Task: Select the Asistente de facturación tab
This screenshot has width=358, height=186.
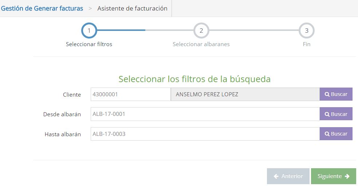Action: 133,8
